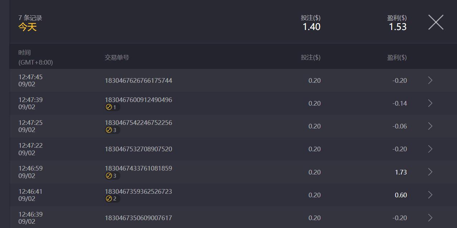Viewport: 457px width, 228px height.
Task: Click the 时间 column header
Action: pos(25,53)
